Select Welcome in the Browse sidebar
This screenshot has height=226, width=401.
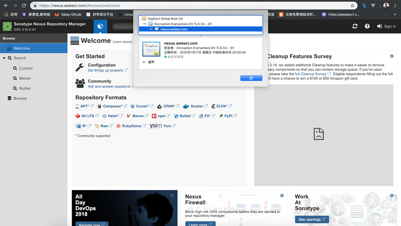(34, 48)
